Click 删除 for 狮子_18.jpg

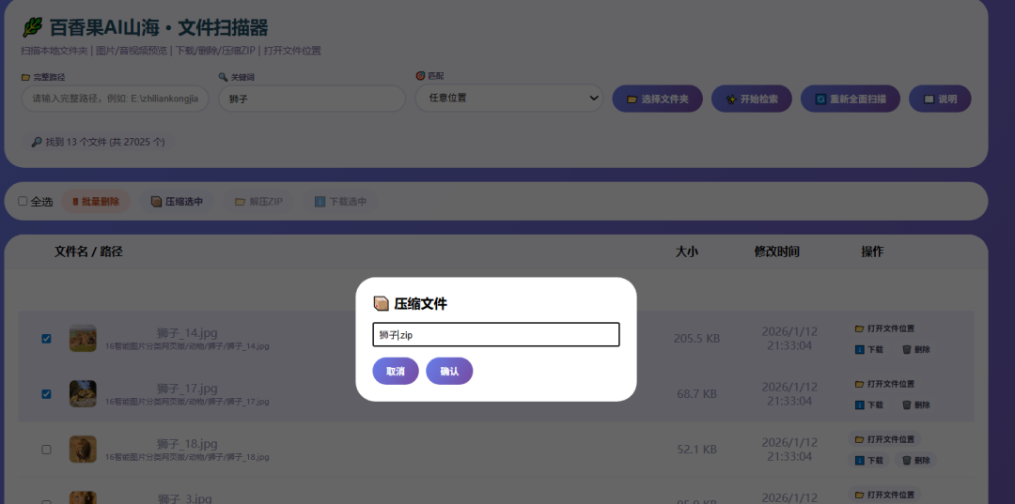[916, 461]
